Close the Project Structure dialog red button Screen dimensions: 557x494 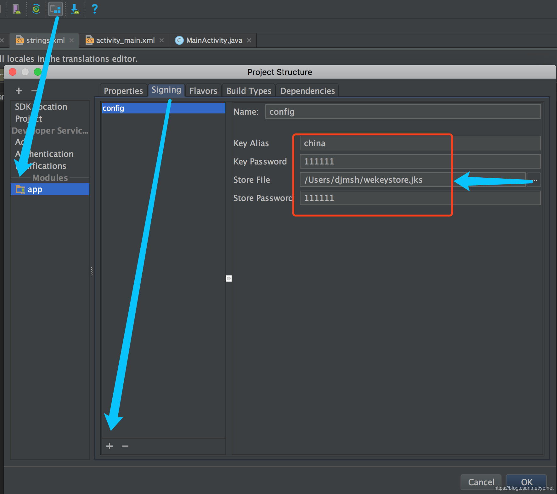tap(13, 72)
